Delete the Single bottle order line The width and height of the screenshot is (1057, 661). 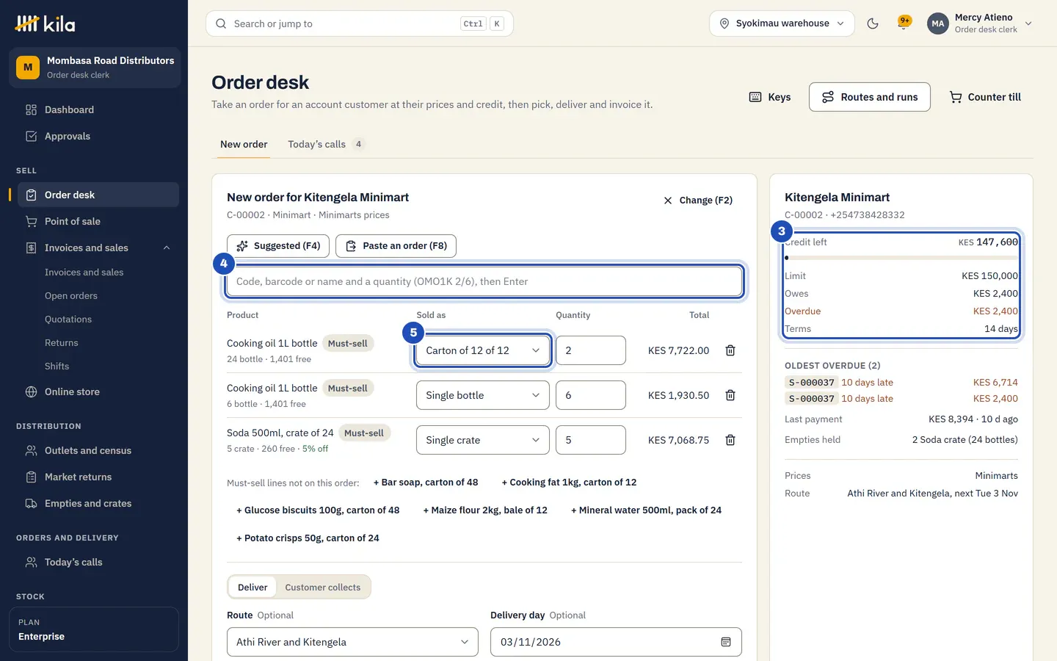tap(730, 395)
